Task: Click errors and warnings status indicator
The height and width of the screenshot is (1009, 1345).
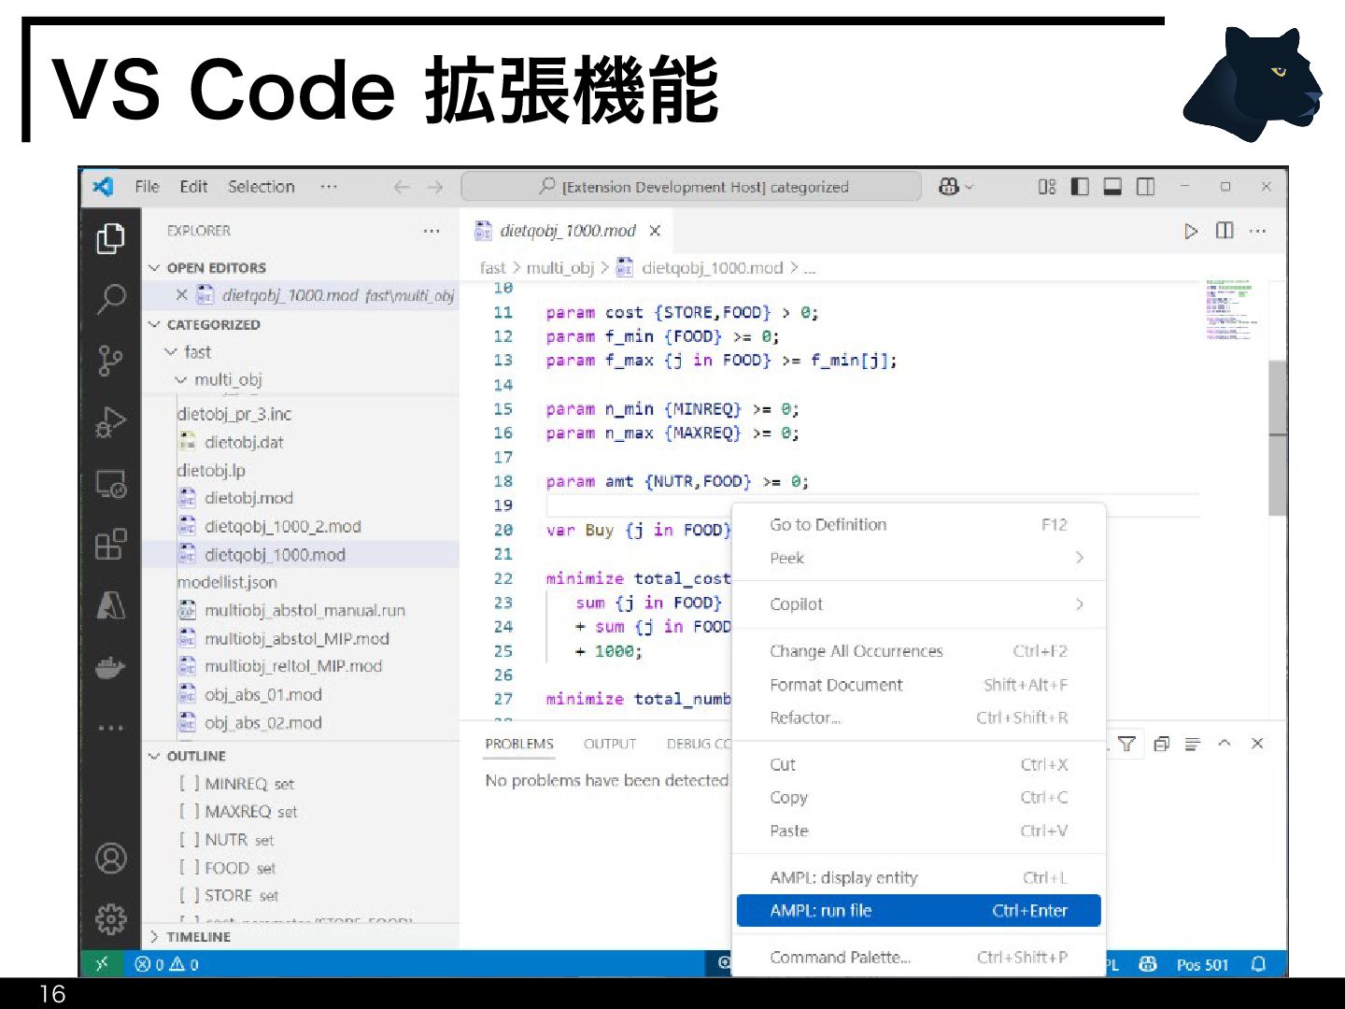Action: tap(167, 964)
